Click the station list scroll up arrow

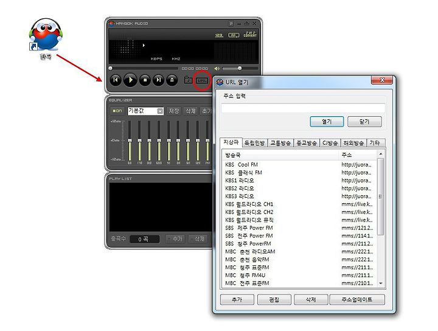click(380, 154)
